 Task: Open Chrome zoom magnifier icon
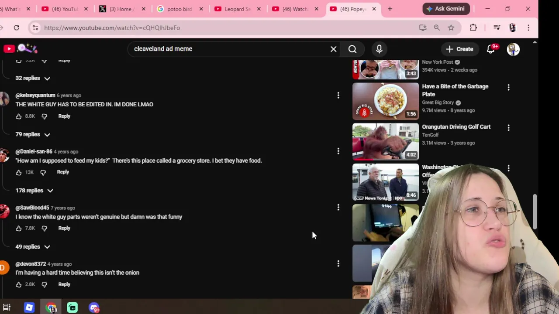[437, 27]
